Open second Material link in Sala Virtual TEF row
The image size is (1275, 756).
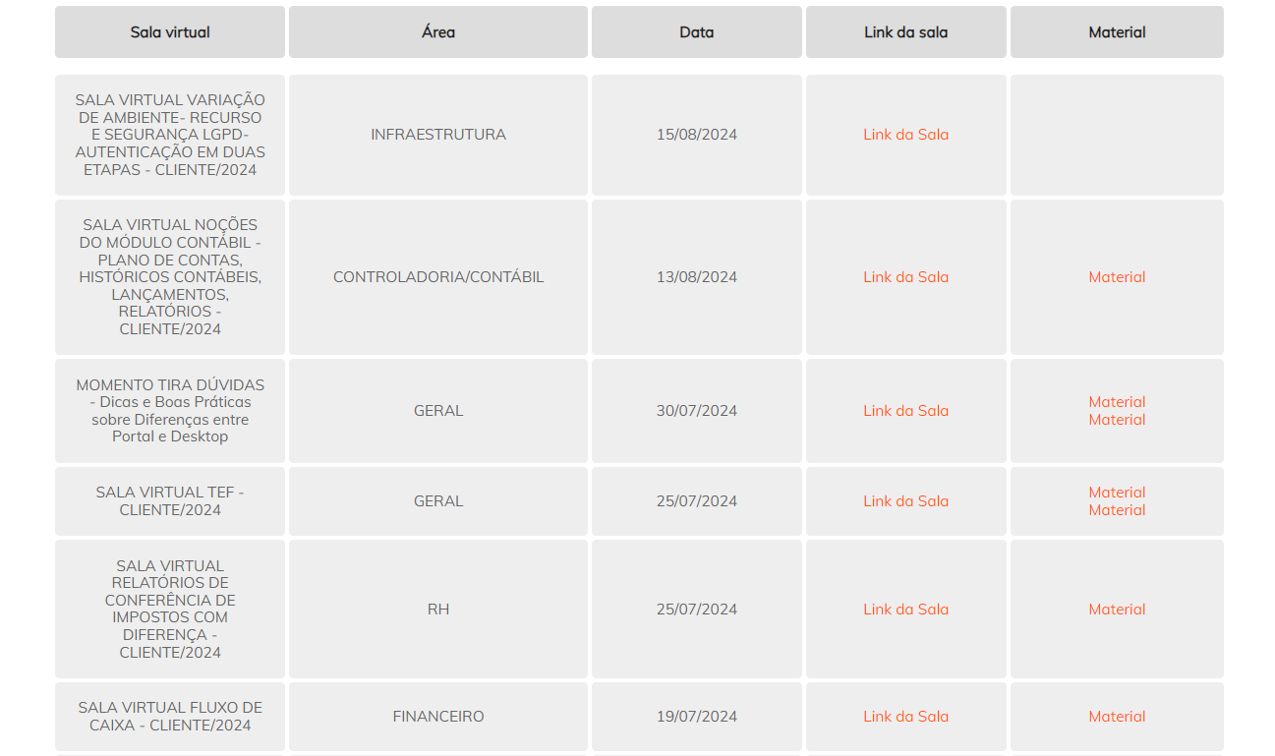[1117, 510]
